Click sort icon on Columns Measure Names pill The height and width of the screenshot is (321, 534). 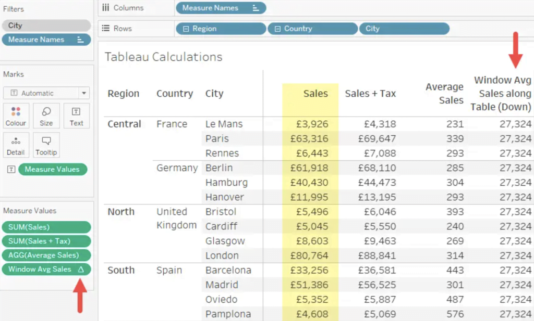pyautogui.click(x=256, y=8)
